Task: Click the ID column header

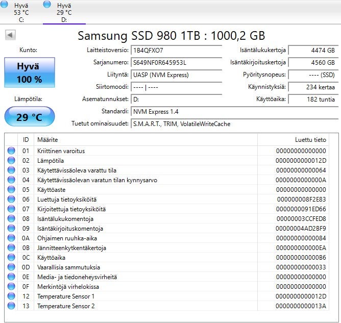Action: 26,139
